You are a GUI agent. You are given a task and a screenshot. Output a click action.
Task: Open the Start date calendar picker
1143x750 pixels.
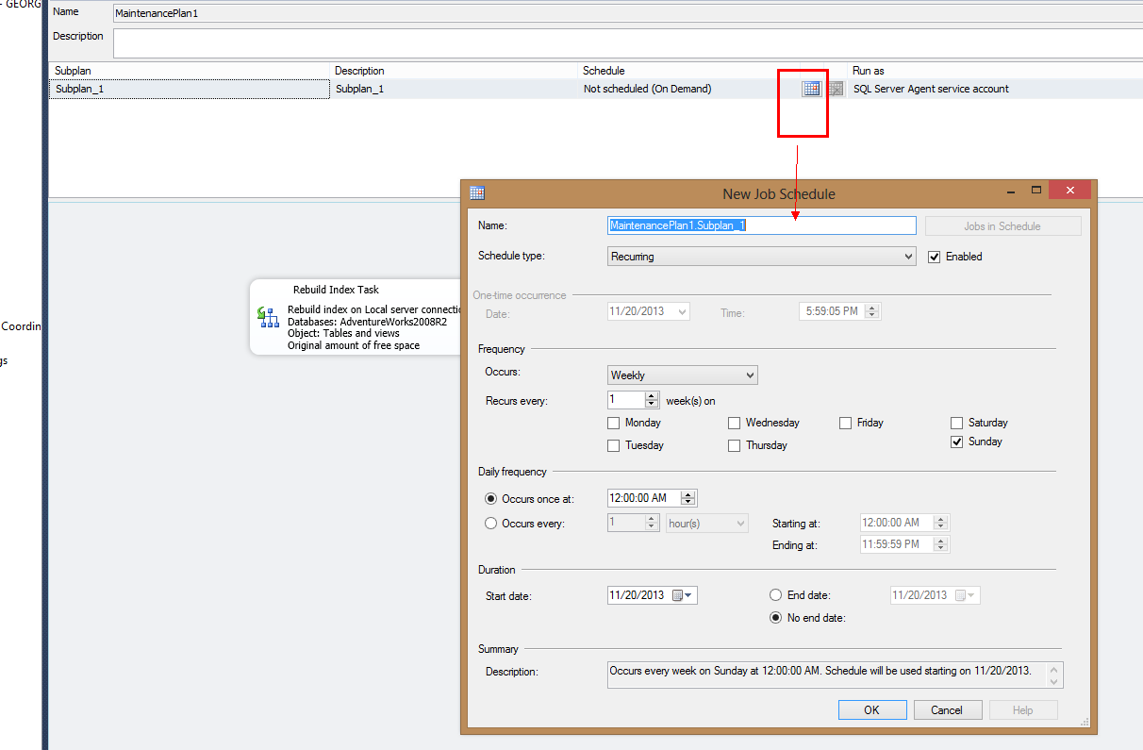click(x=688, y=595)
